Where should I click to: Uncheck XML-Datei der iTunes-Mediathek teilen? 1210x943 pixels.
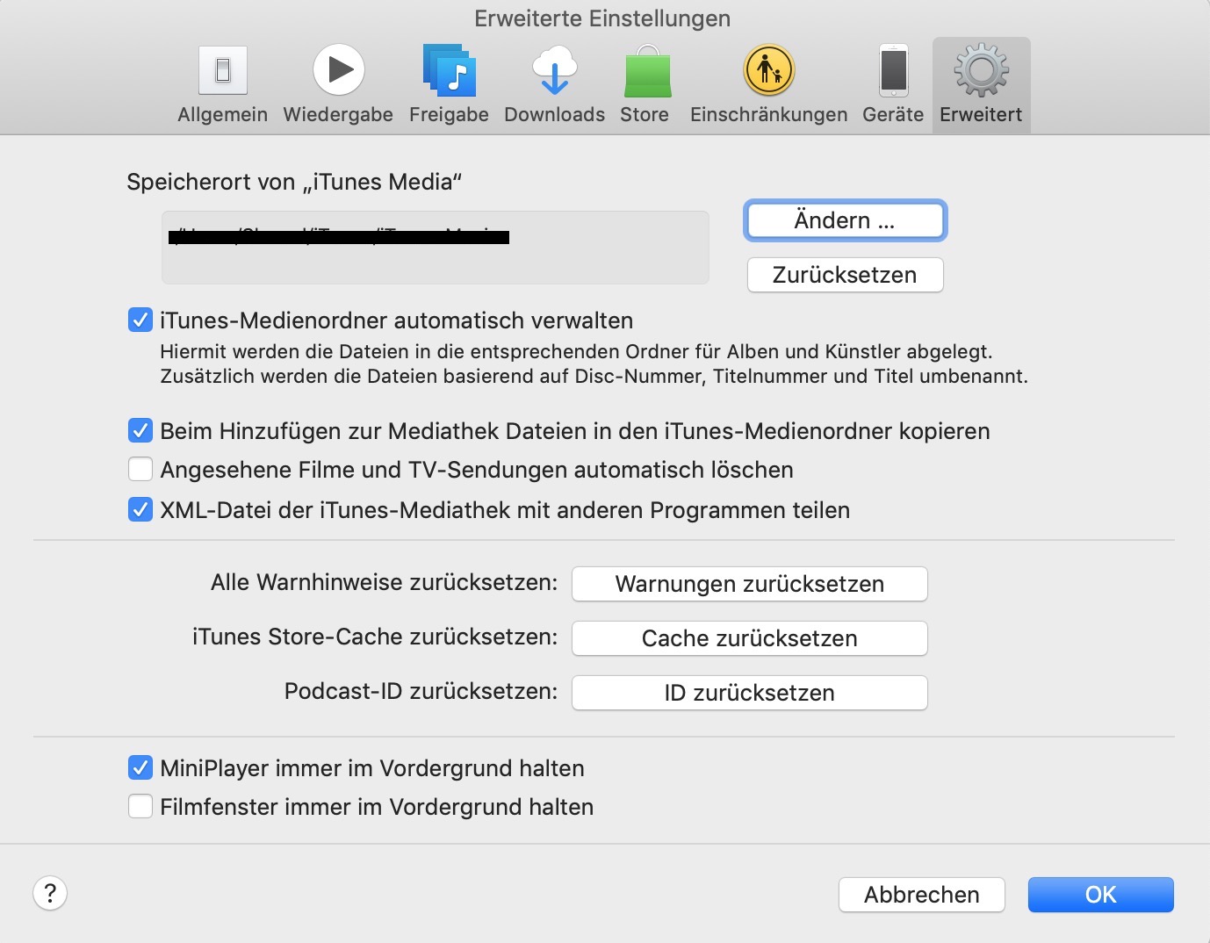click(140, 509)
